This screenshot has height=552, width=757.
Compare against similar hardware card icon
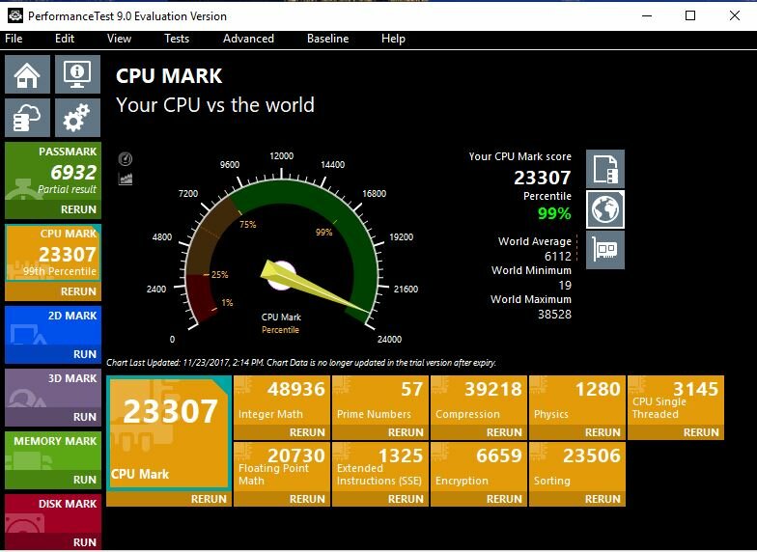(605, 250)
